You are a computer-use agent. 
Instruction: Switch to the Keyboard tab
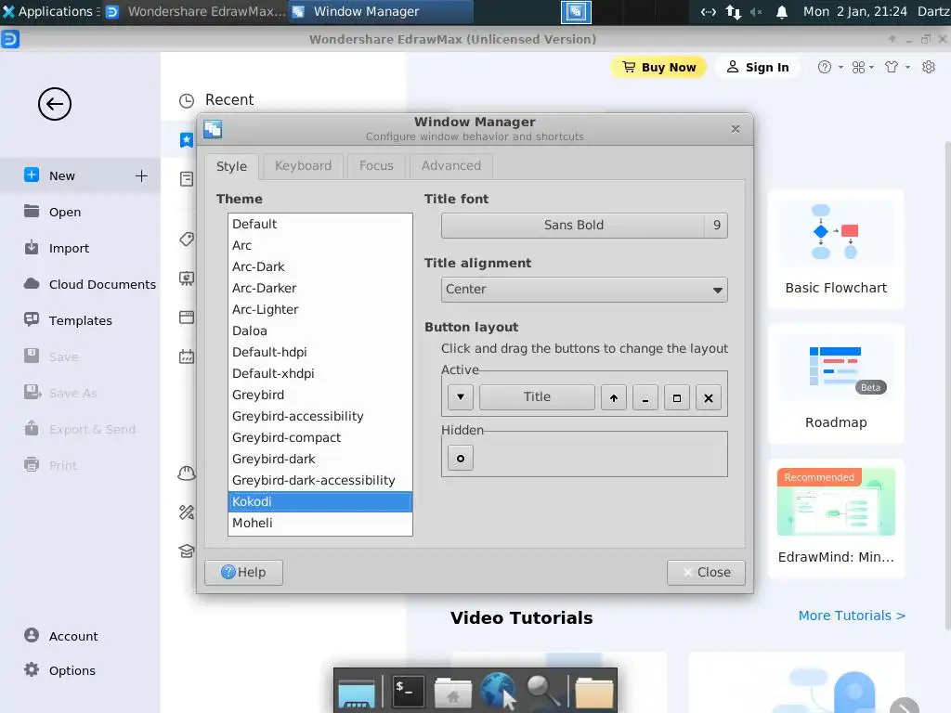click(x=304, y=166)
